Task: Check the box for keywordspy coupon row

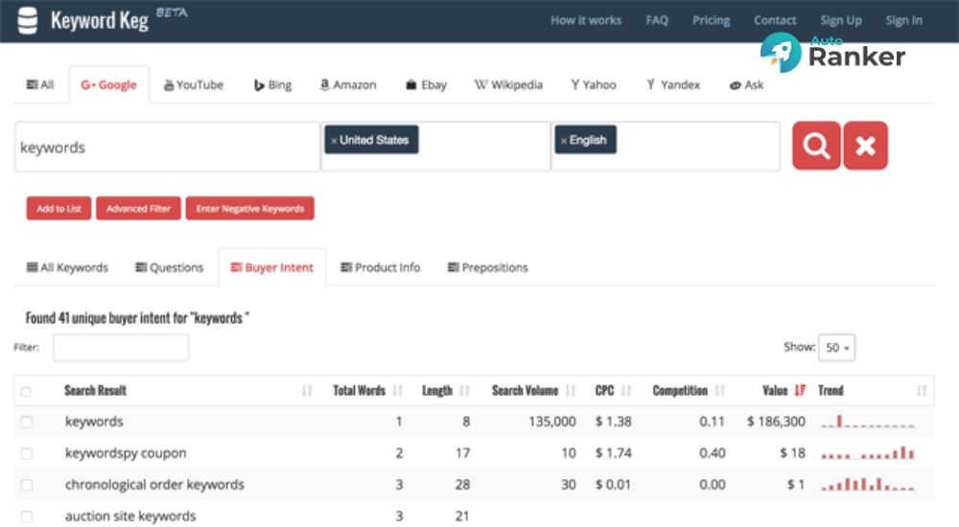Action: 26,453
